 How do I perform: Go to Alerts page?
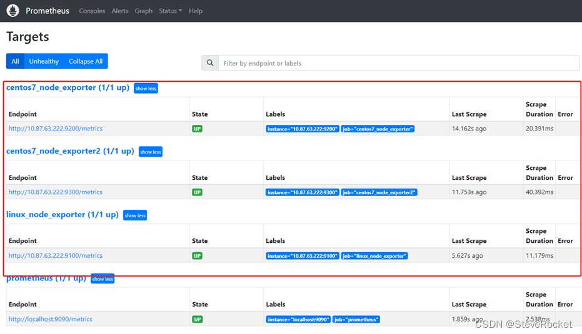pyautogui.click(x=120, y=11)
